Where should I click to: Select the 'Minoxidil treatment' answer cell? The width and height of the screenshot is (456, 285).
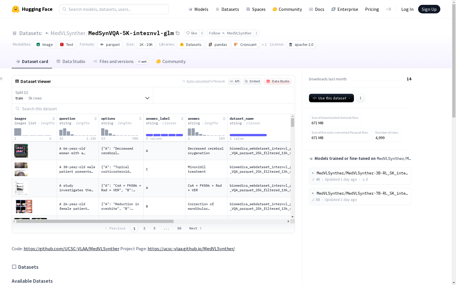click(206, 169)
